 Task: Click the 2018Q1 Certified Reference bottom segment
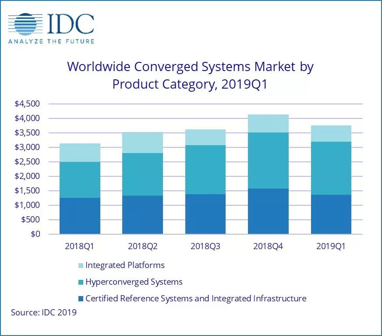(x=80, y=216)
